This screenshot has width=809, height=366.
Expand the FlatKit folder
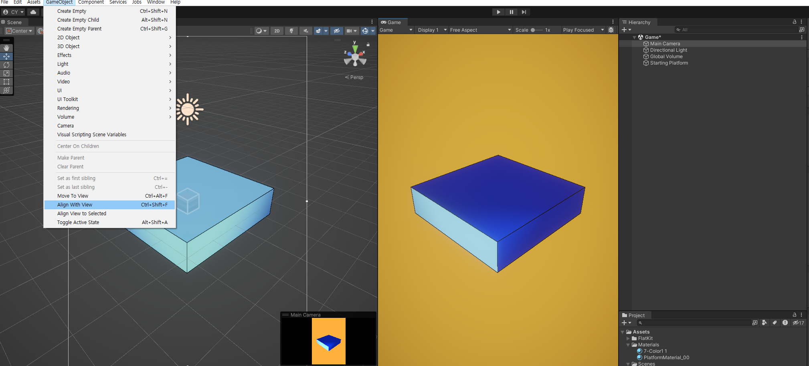[x=628, y=338]
